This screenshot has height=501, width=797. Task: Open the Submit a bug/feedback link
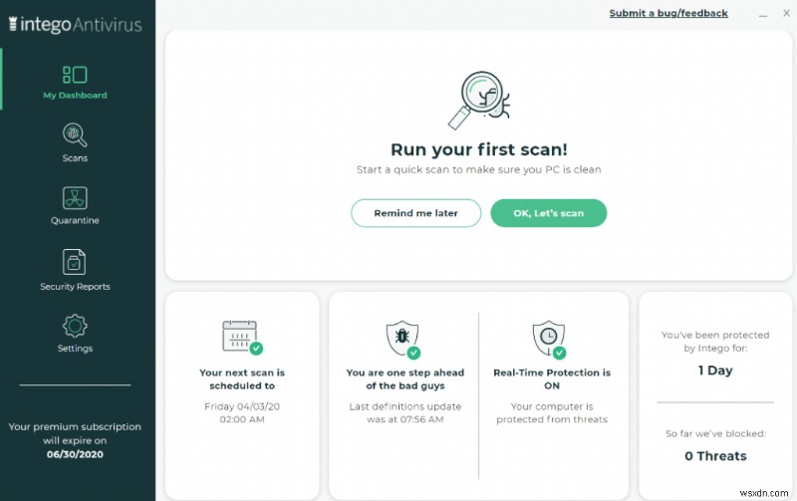[668, 13]
